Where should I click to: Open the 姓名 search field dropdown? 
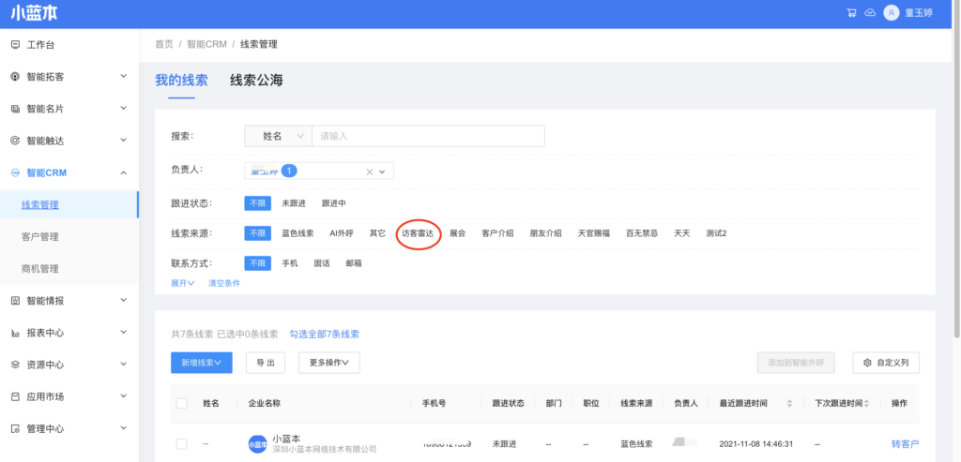tap(278, 136)
